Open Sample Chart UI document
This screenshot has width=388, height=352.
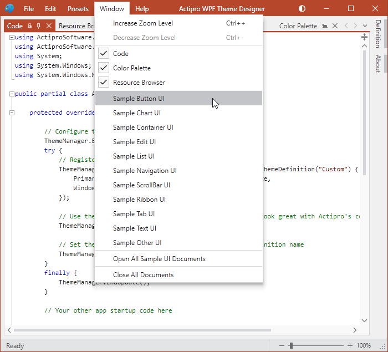[x=178, y=113]
